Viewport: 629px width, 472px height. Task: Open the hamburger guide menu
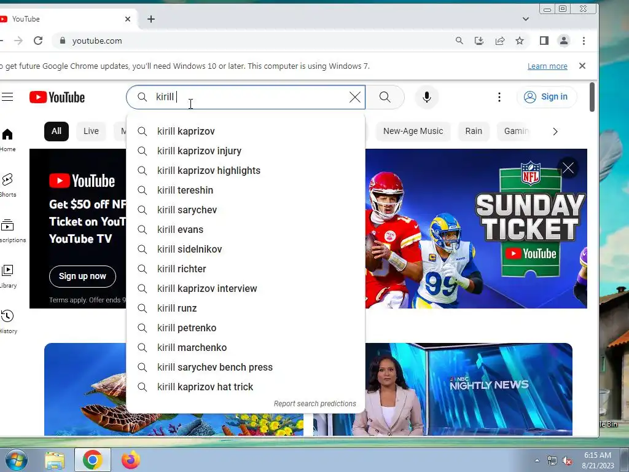(7, 97)
